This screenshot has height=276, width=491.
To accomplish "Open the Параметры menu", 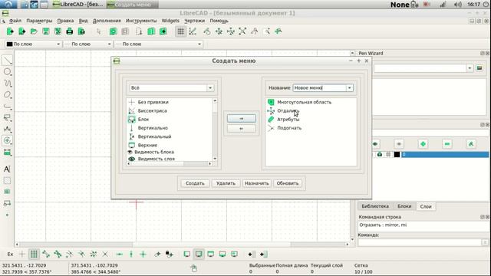I will point(39,21).
